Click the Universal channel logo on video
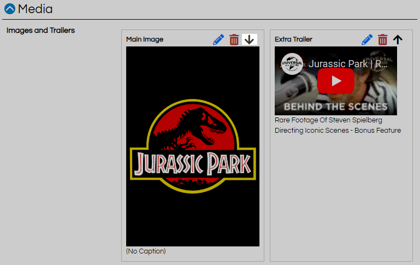The image size is (420, 265). coord(292,64)
